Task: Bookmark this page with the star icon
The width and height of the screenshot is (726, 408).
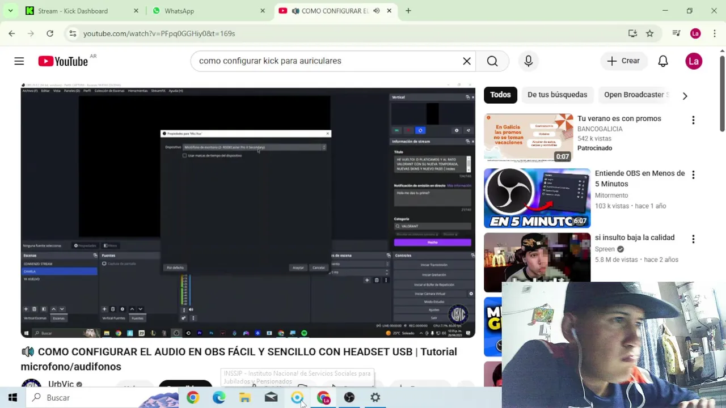Action: click(x=650, y=33)
